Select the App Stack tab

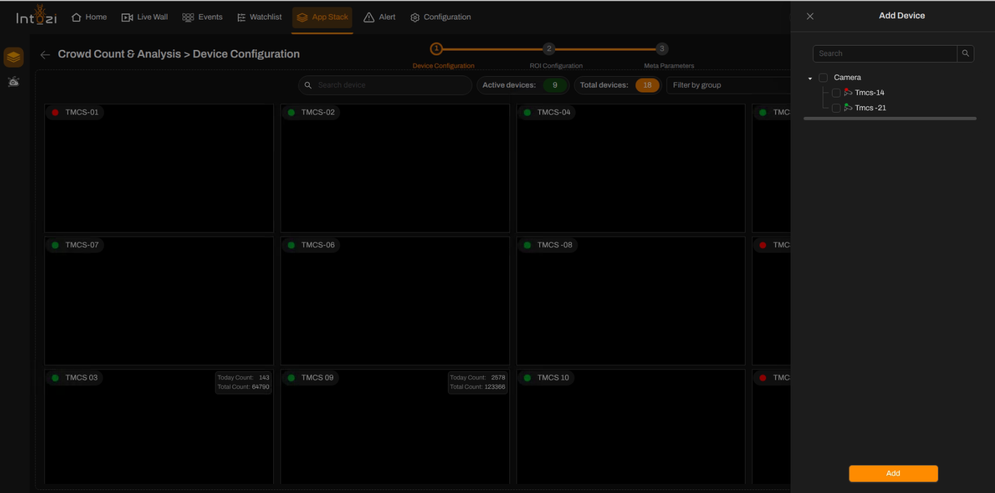pos(323,17)
